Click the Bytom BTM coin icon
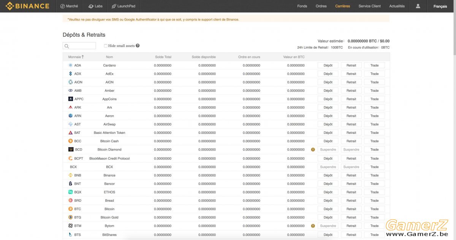The image size is (456, 240). click(70, 226)
